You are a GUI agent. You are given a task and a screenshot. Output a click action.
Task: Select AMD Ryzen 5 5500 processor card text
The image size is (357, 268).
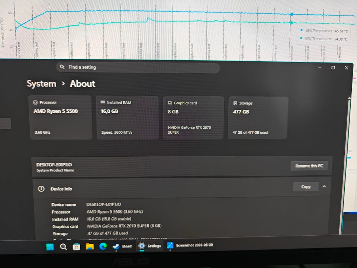point(56,111)
